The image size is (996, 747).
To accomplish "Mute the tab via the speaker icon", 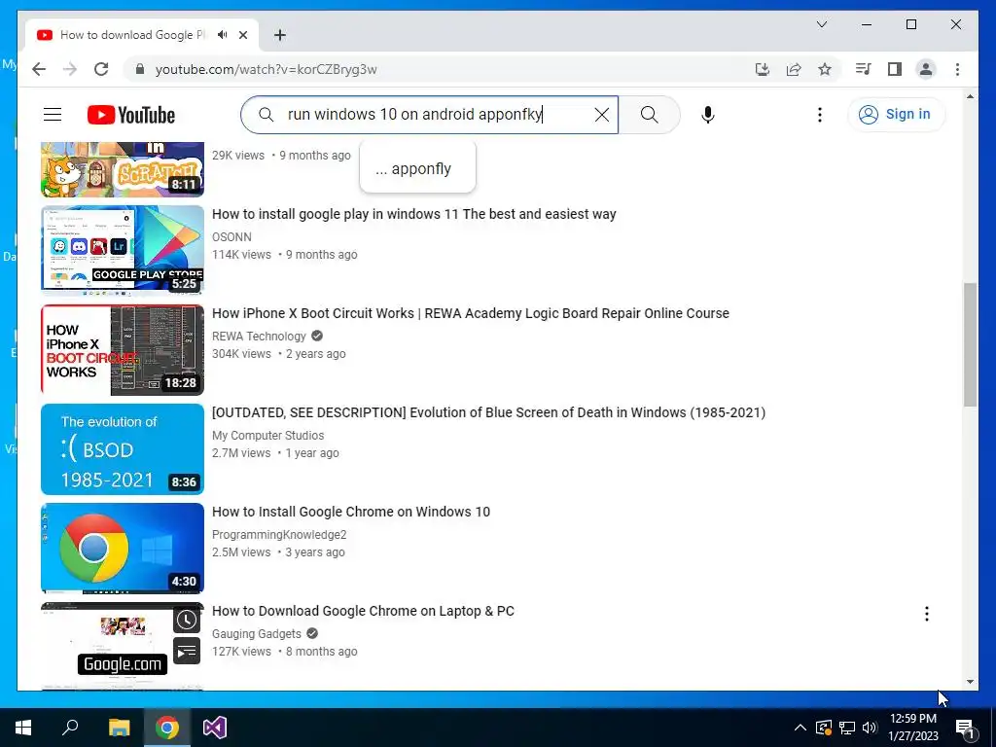I will point(222,35).
